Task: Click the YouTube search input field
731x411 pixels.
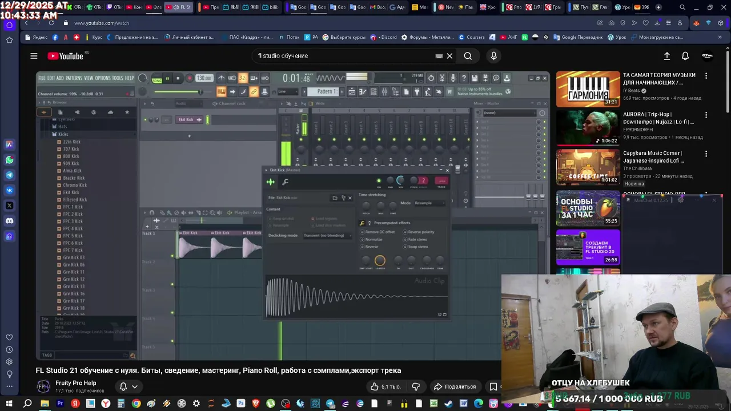Action: pyautogui.click(x=346, y=56)
